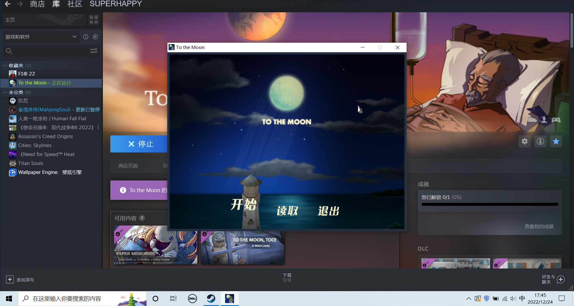Click the achievement progress bar
Image resolution: width=574 pixels, height=306 pixels.
click(490, 204)
